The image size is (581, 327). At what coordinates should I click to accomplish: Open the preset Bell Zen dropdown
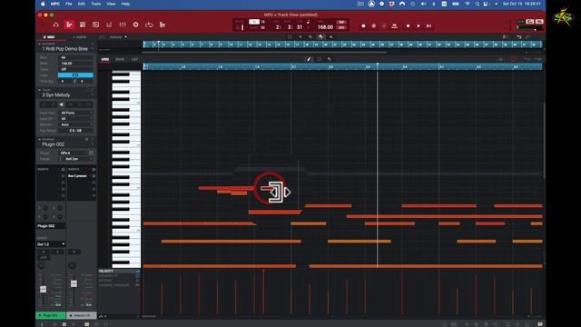tap(76, 159)
